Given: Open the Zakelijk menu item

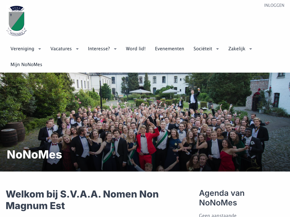Looking at the screenshot, I should [x=237, y=49].
